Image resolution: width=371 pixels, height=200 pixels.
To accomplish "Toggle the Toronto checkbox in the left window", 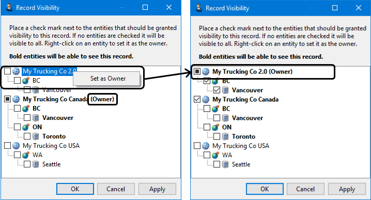I will pos(27,136).
